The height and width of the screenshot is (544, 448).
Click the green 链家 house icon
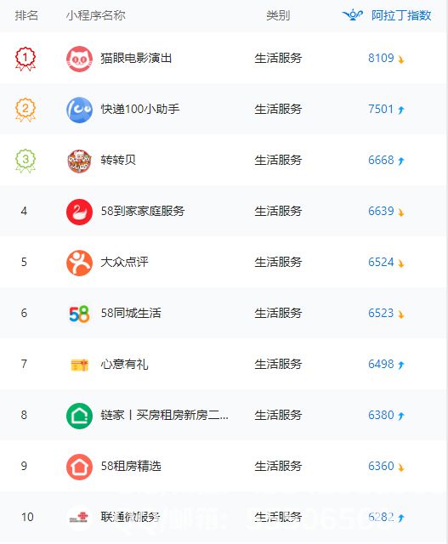click(79, 416)
